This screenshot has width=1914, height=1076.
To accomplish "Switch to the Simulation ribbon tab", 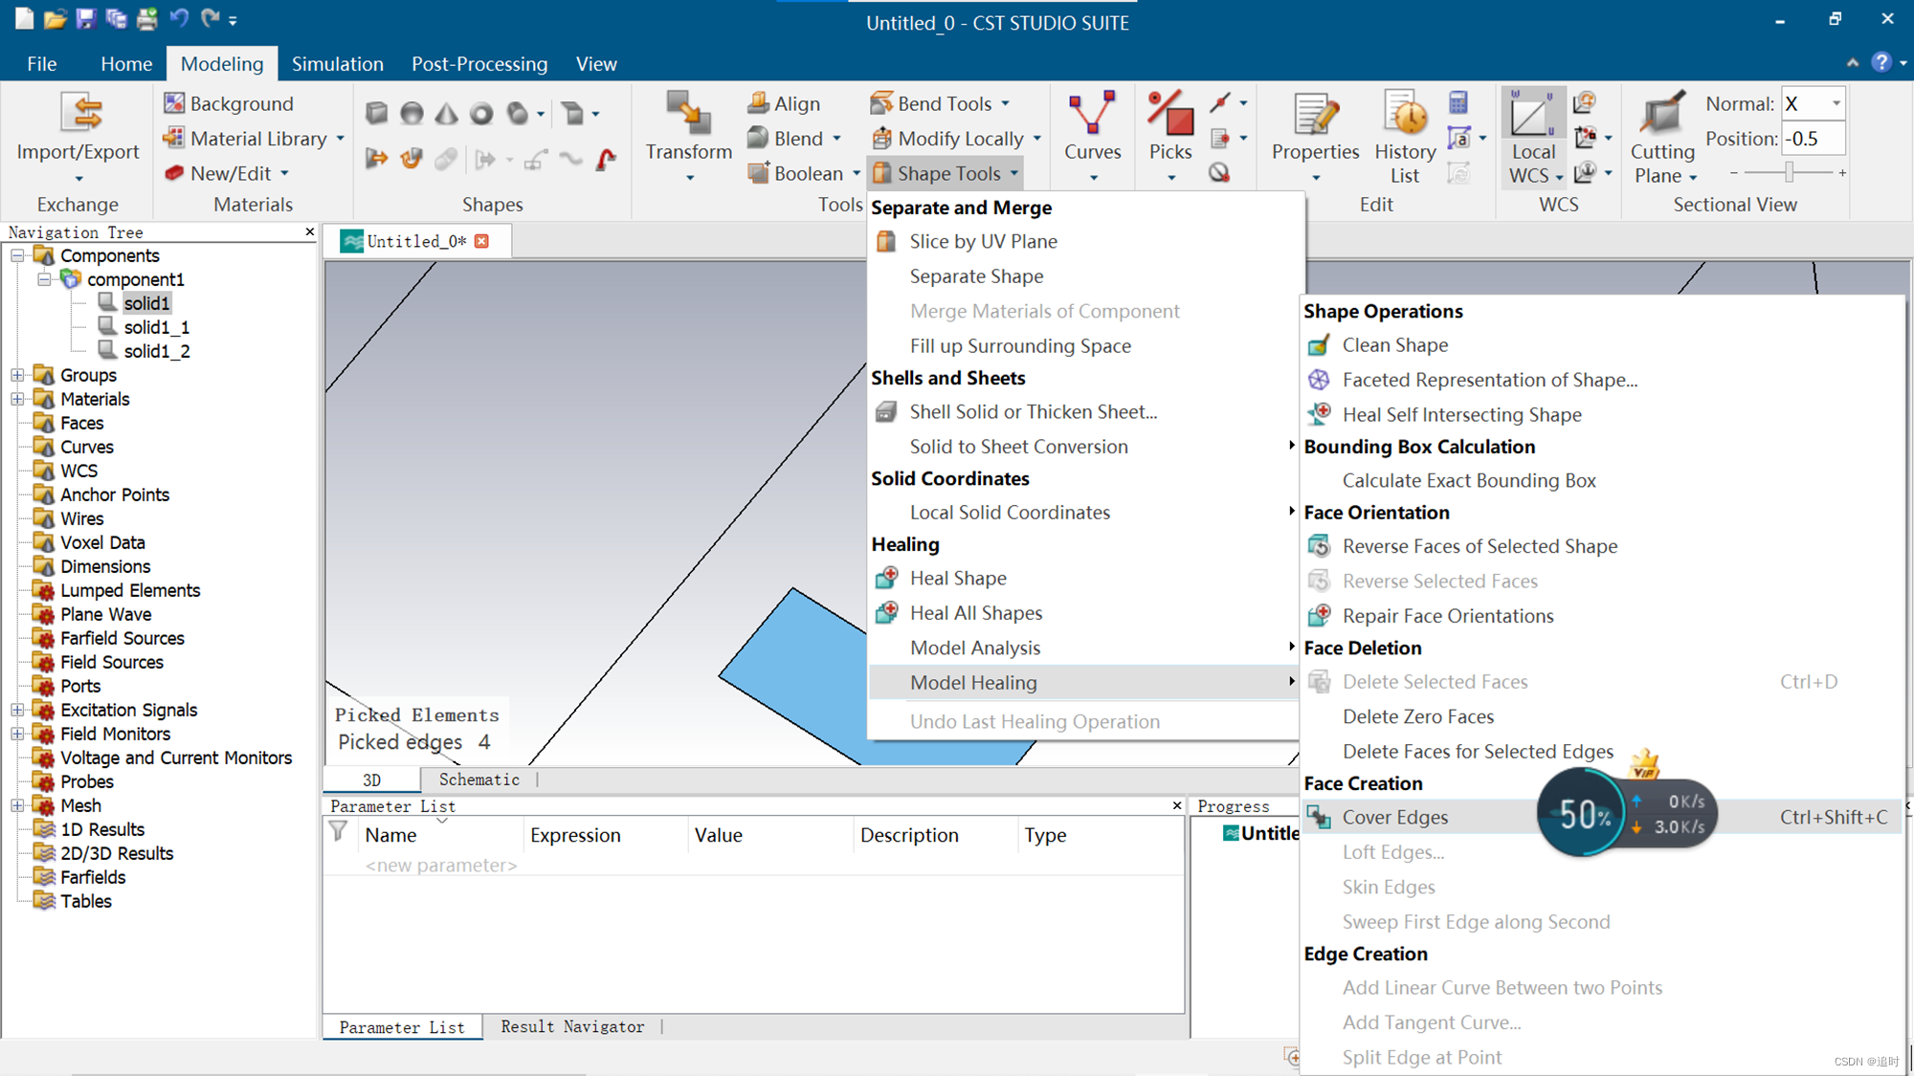I will click(337, 64).
